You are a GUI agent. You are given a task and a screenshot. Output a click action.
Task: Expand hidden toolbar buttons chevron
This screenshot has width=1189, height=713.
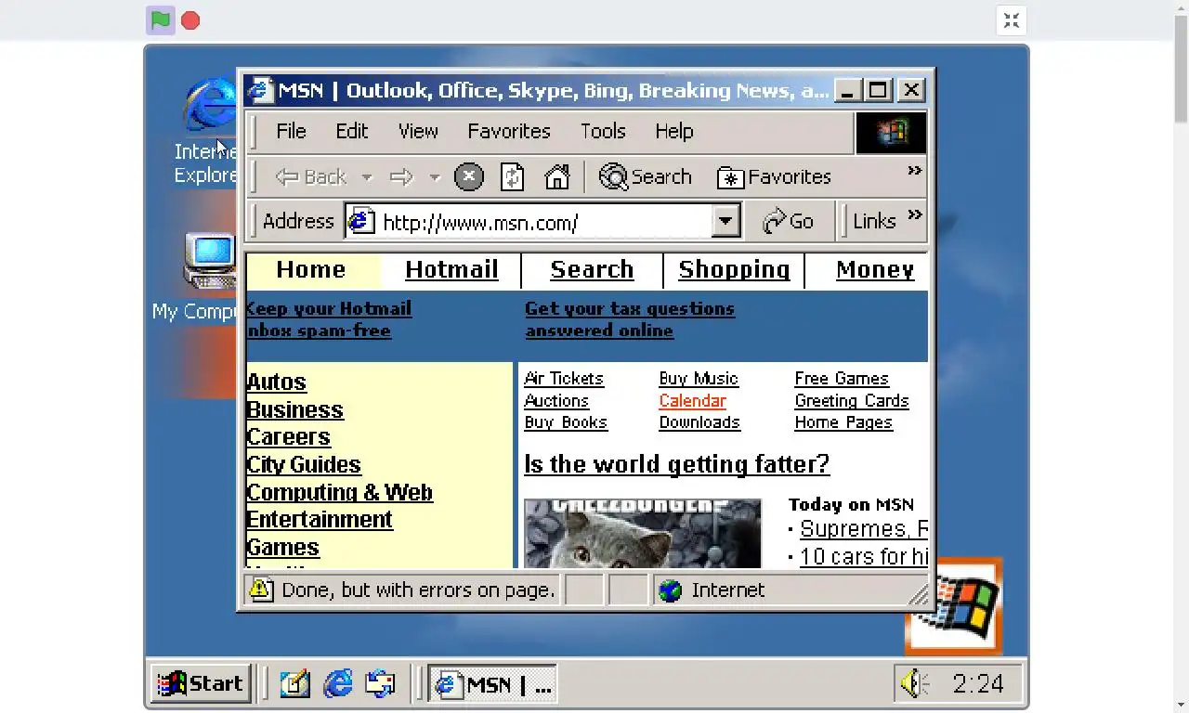pyautogui.click(x=914, y=170)
